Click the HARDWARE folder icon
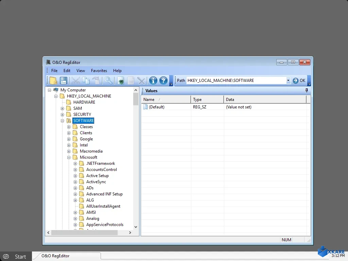The height and width of the screenshot is (261, 348). point(69,102)
